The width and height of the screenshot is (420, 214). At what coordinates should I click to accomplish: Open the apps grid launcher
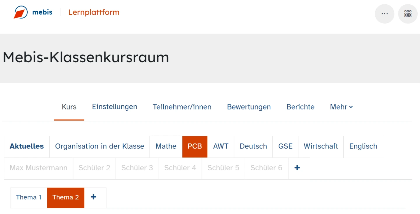coord(408,14)
